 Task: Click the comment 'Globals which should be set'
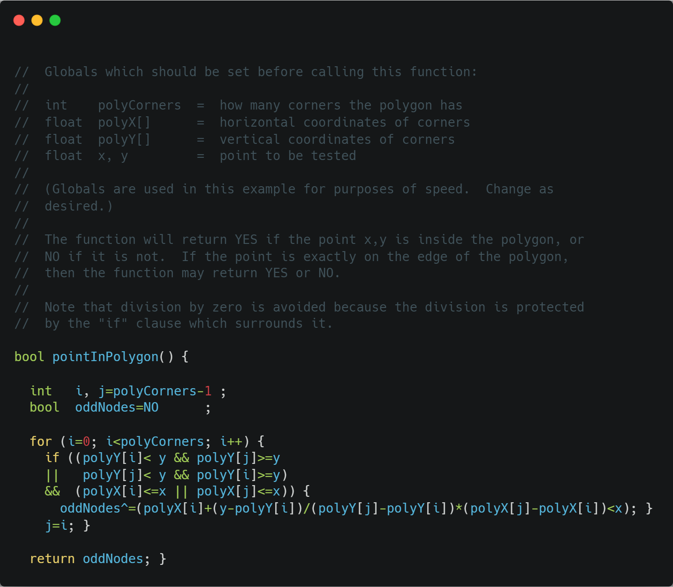[x=147, y=72]
